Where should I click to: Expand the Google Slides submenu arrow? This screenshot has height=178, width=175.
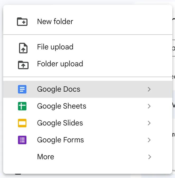click(x=149, y=123)
